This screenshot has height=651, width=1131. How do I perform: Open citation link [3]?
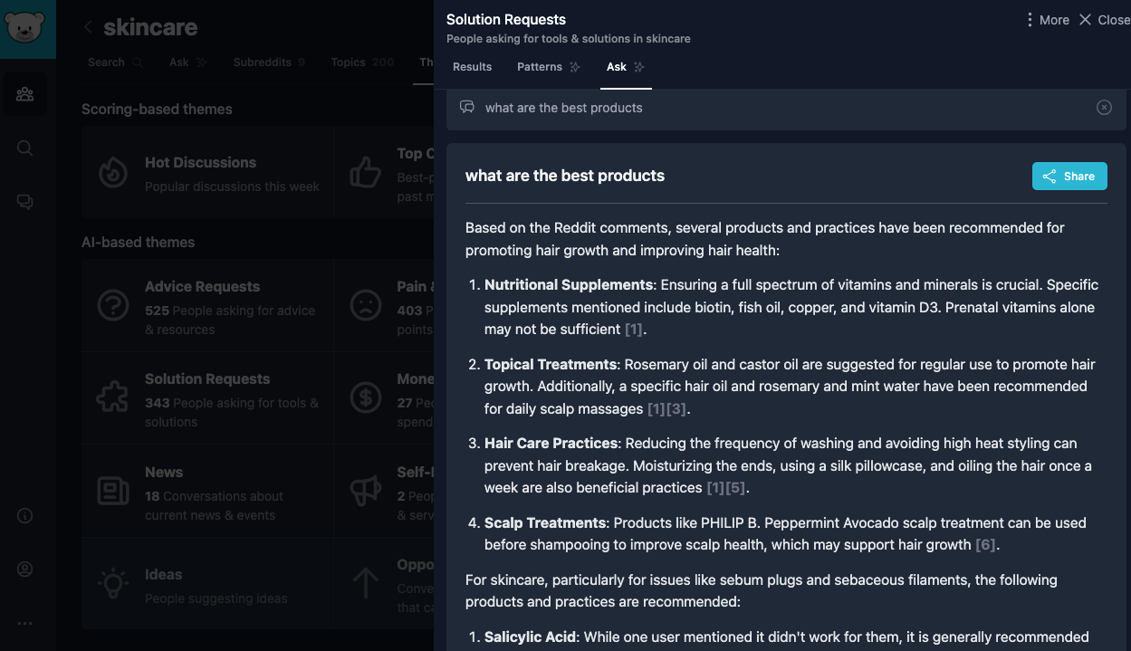pyautogui.click(x=676, y=409)
